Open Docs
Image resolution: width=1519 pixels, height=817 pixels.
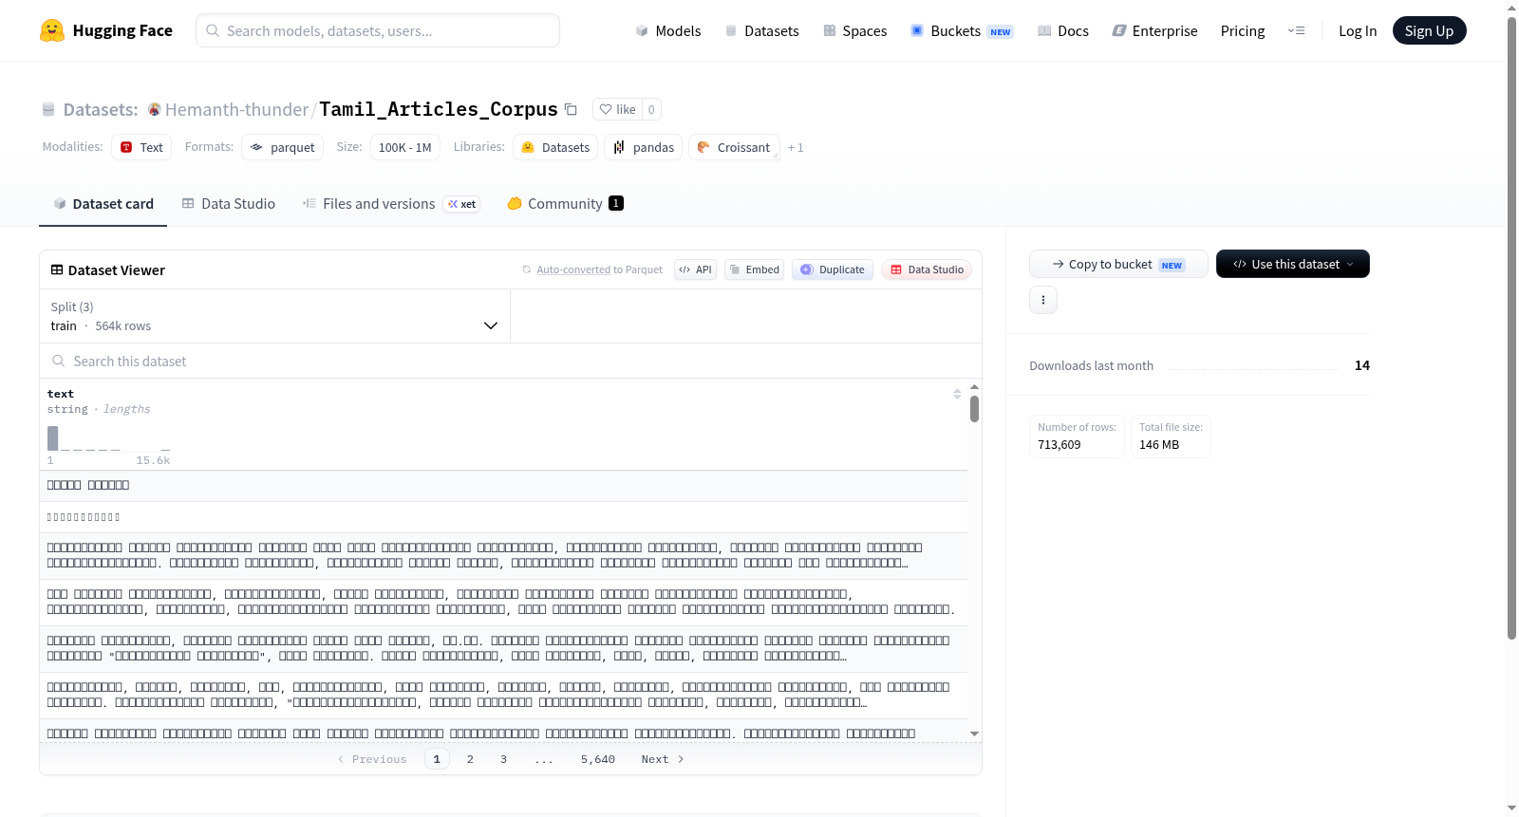click(1063, 30)
